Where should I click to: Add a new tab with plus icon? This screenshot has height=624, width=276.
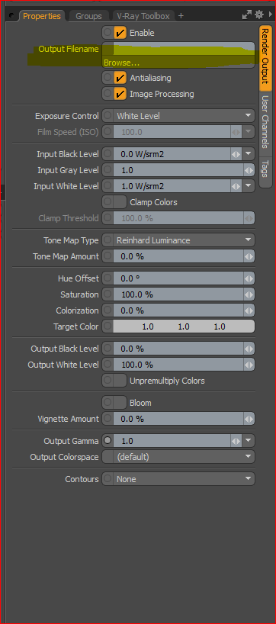tap(181, 15)
